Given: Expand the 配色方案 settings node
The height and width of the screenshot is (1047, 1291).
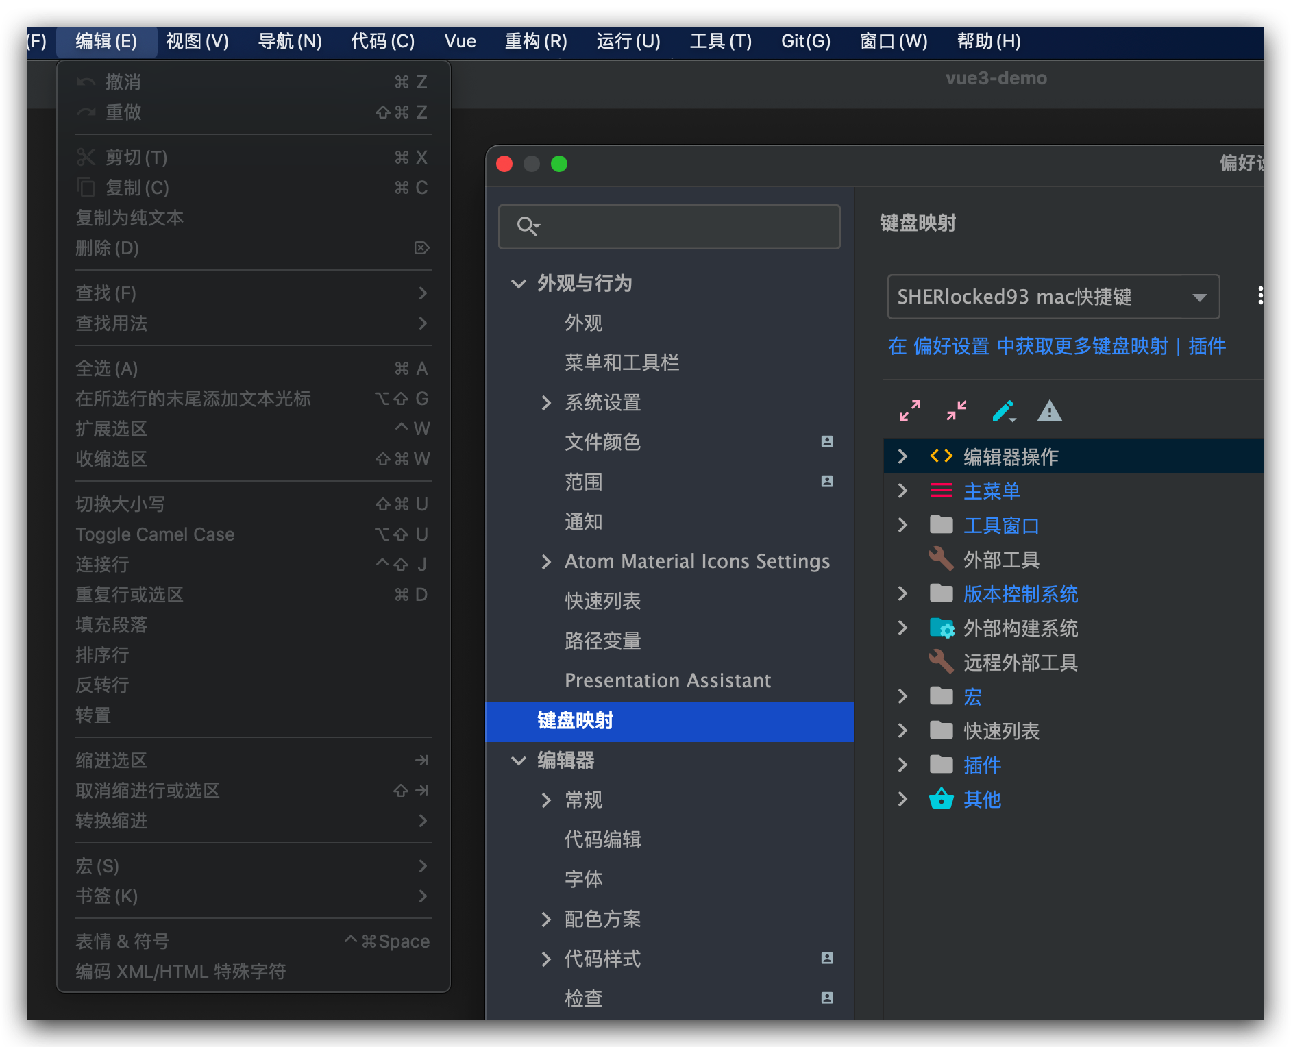Looking at the screenshot, I should tap(546, 919).
